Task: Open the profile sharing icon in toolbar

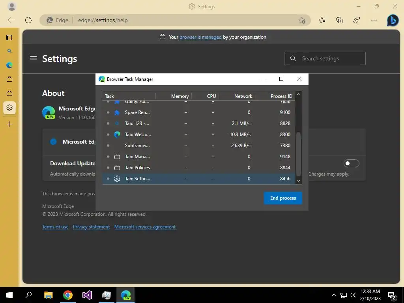Action: [357, 20]
